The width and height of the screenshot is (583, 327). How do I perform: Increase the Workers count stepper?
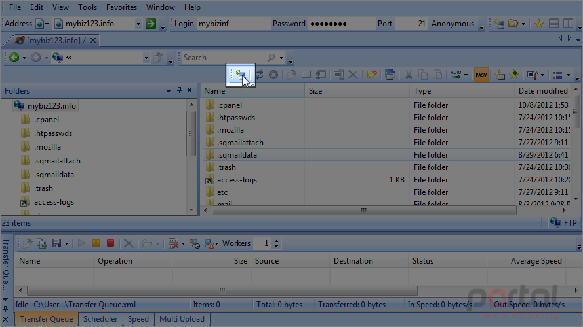pyautogui.click(x=276, y=241)
